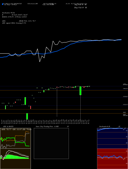Click the 'Intra Day Trading Price & MR' title
128x169 pixels.
(47, 126)
